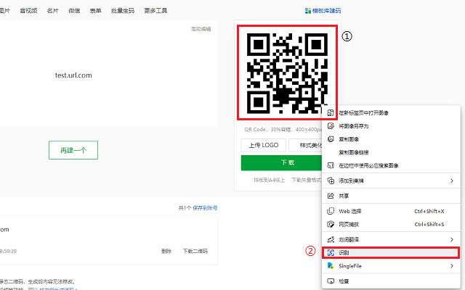Screen dimensions: 465x290
Task: Click the web capture icon
Action: pos(331,224)
